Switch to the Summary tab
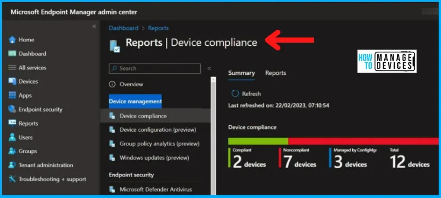The height and width of the screenshot is (198, 441). pyautogui.click(x=241, y=73)
